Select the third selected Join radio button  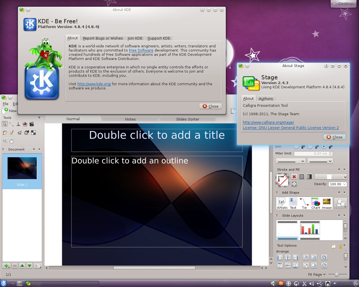click(x=324, y=147)
